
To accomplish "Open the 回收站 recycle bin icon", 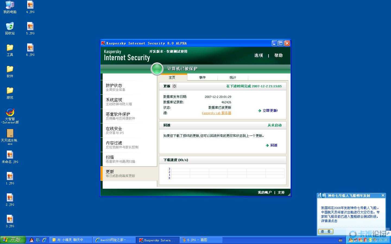I will [x=10, y=28].
